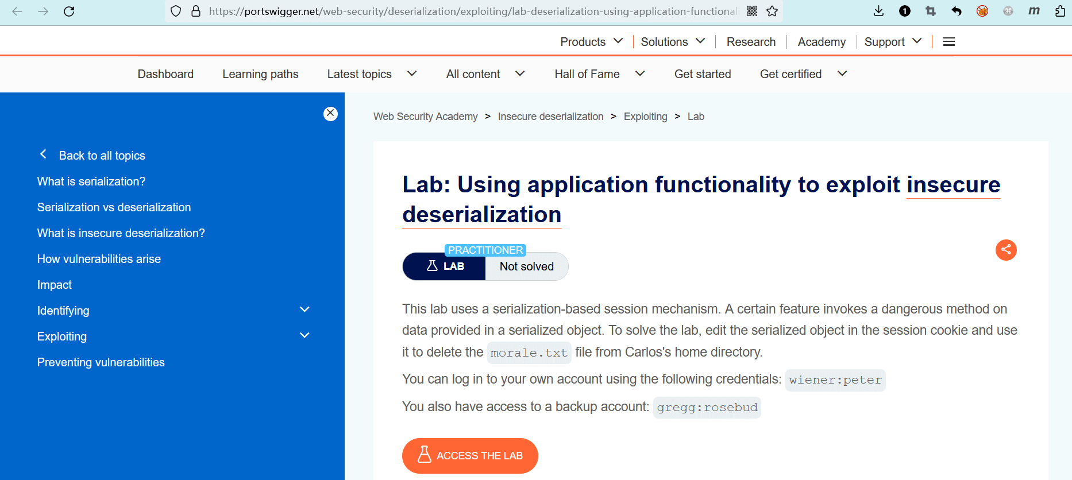Bookmark this page with the star icon

pos(772,11)
